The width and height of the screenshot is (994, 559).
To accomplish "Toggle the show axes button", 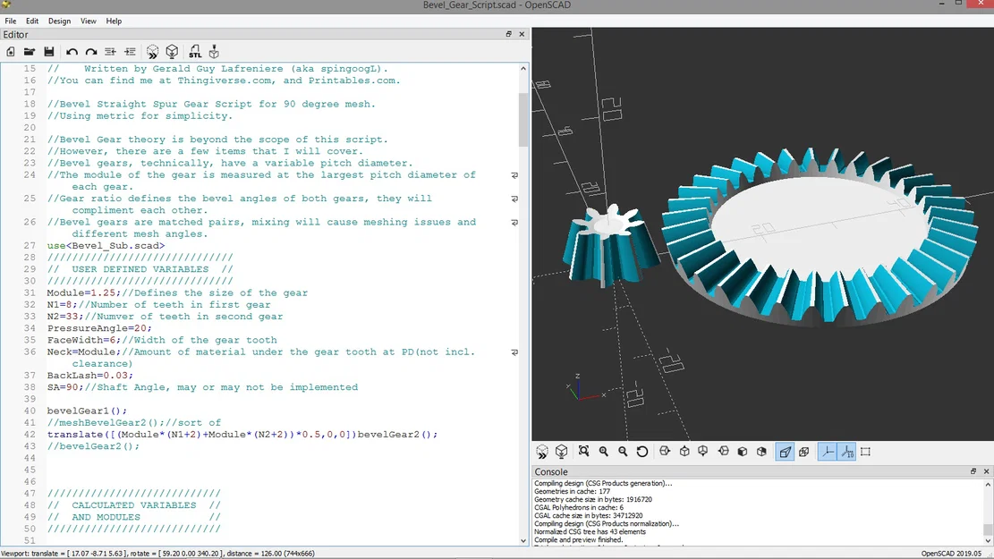I will pos(828,451).
